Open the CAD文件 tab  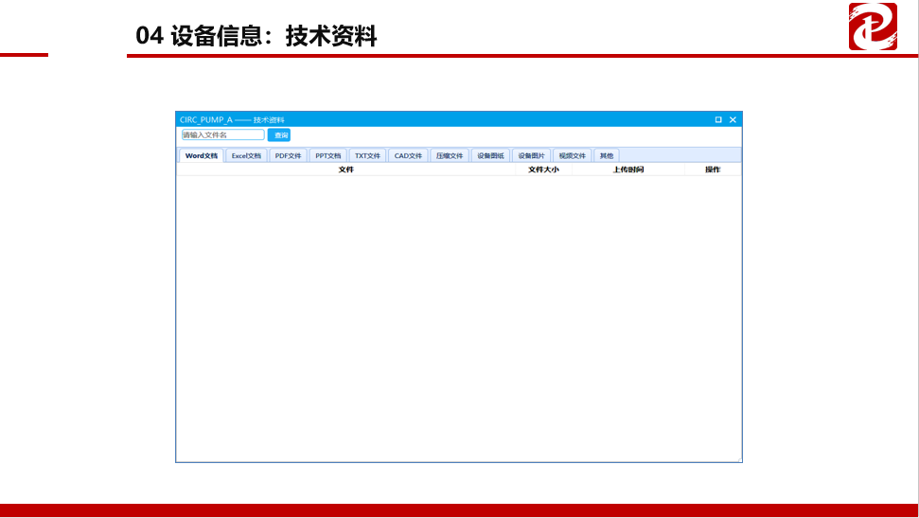pos(408,155)
